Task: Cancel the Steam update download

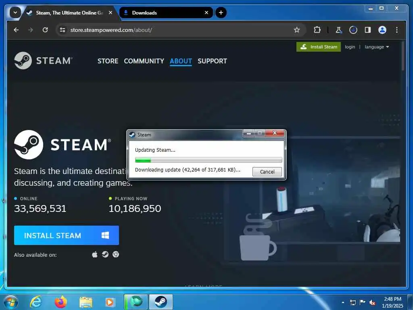Action: [x=267, y=172]
